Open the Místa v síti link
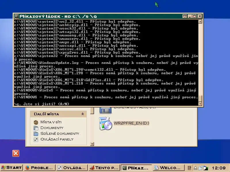 [x=51, y=122]
